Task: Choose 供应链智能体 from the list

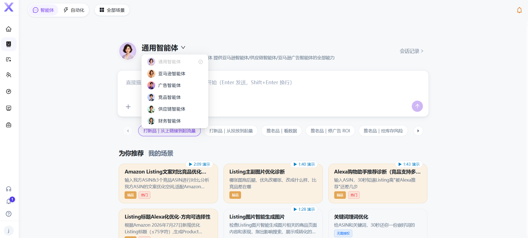Action: [175, 109]
